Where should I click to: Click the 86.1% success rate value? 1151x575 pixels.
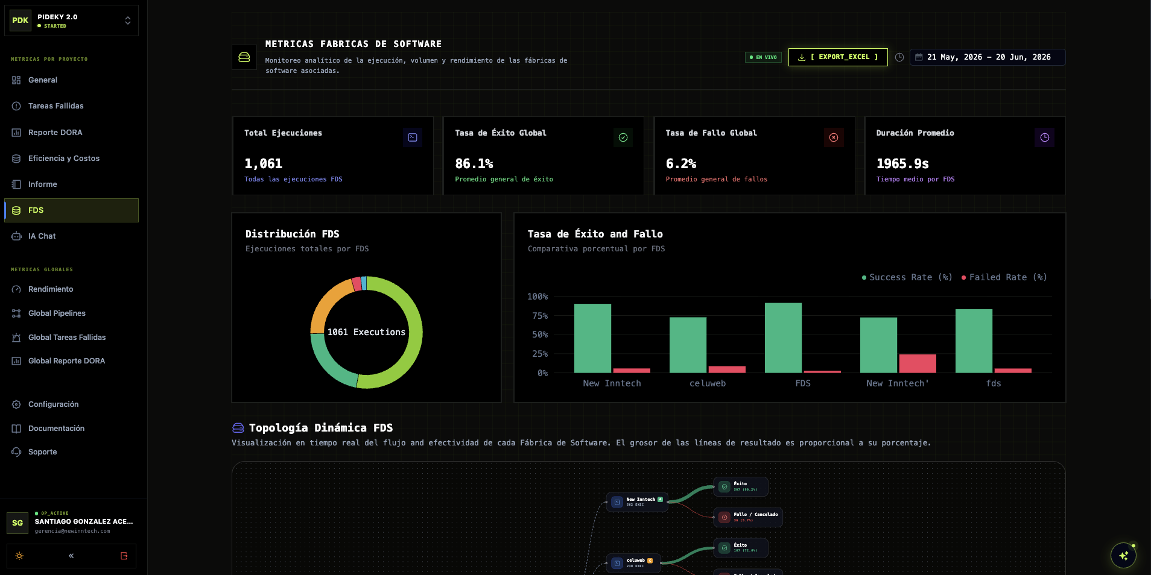474,164
